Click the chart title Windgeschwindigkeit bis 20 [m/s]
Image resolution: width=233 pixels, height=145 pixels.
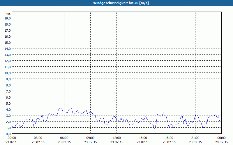pyautogui.click(x=121, y=3)
